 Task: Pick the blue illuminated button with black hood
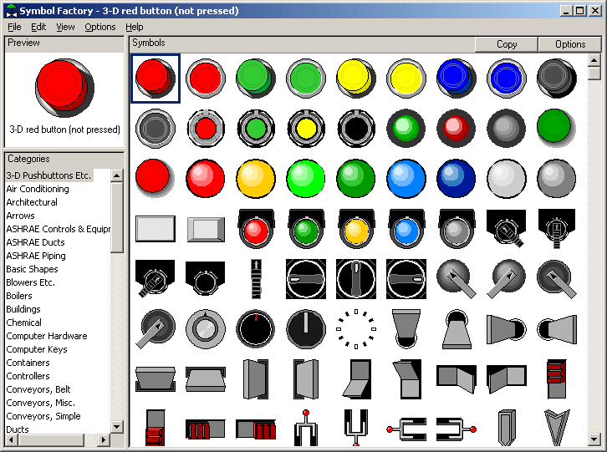point(406,229)
